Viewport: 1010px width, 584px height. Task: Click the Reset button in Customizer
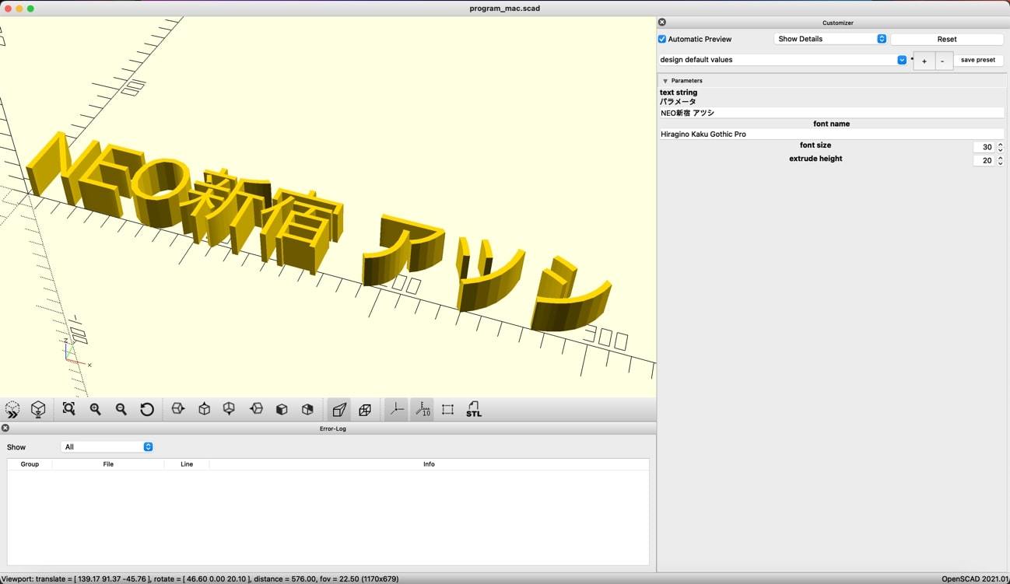click(x=947, y=39)
